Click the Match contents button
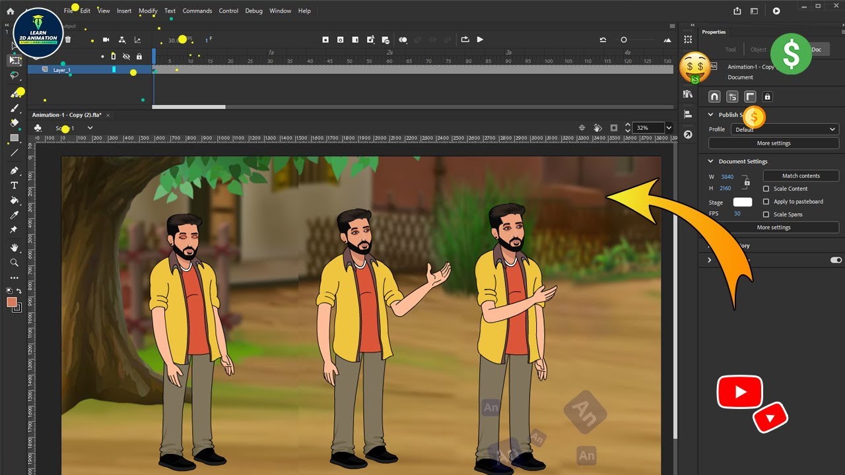 tap(801, 175)
